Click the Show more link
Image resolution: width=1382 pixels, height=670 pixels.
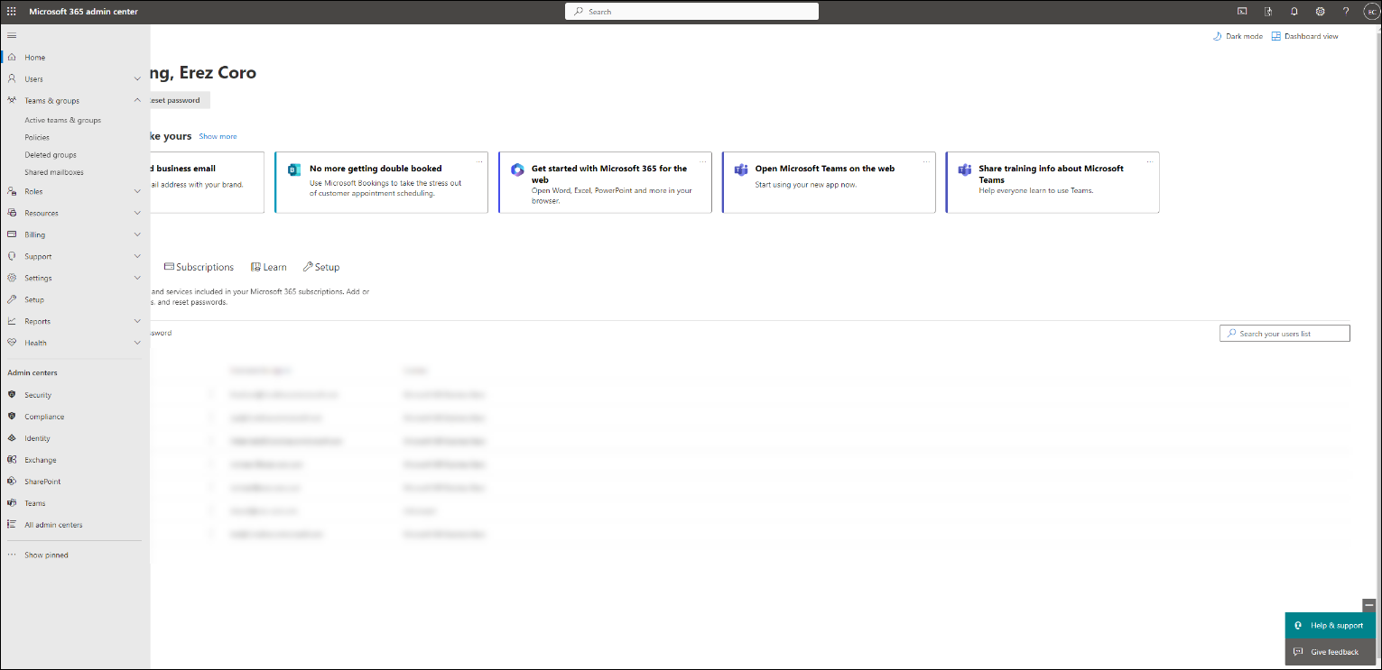pyautogui.click(x=218, y=136)
